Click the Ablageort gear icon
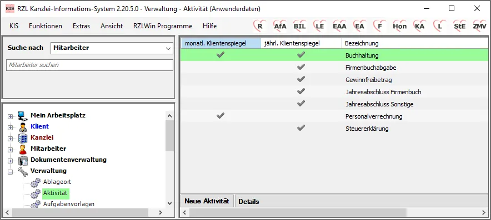Image resolution: width=491 pixels, height=220 pixels. [36, 182]
